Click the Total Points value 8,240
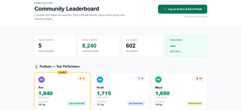 click(x=89, y=46)
